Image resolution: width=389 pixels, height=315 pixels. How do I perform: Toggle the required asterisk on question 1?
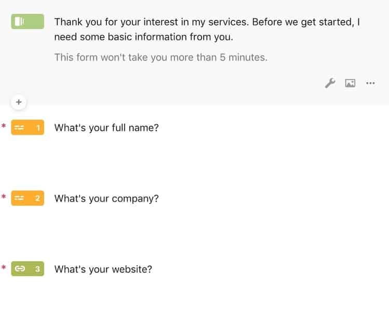click(x=4, y=125)
